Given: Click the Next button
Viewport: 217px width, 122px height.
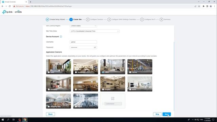Looking at the screenshot, I should 166,114.
